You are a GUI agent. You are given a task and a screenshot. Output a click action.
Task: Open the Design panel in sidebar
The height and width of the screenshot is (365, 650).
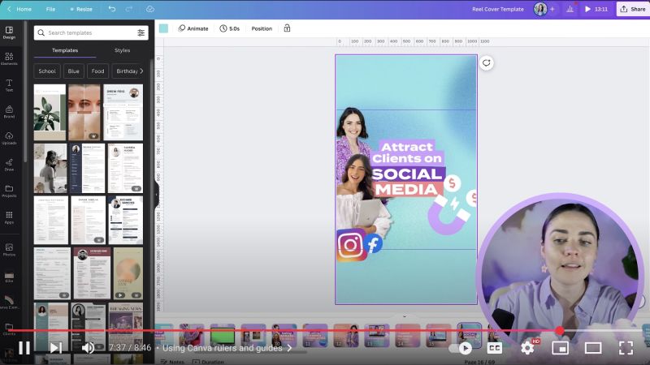click(x=9, y=32)
